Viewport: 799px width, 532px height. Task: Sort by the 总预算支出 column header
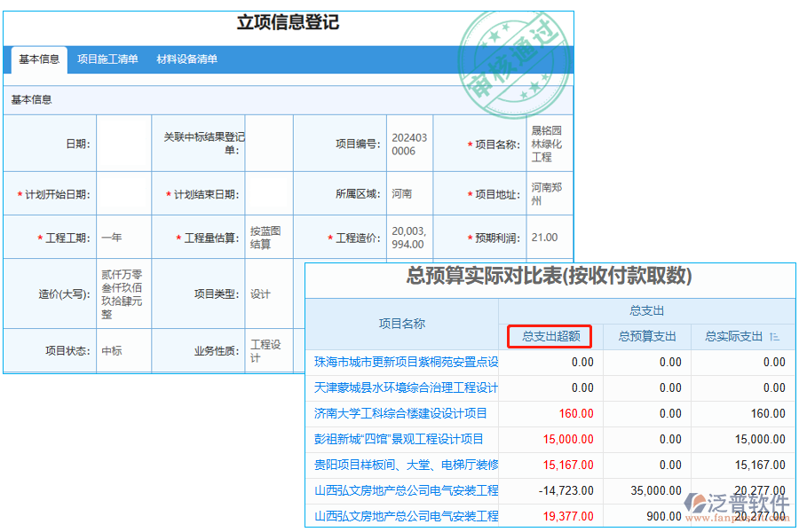(646, 337)
